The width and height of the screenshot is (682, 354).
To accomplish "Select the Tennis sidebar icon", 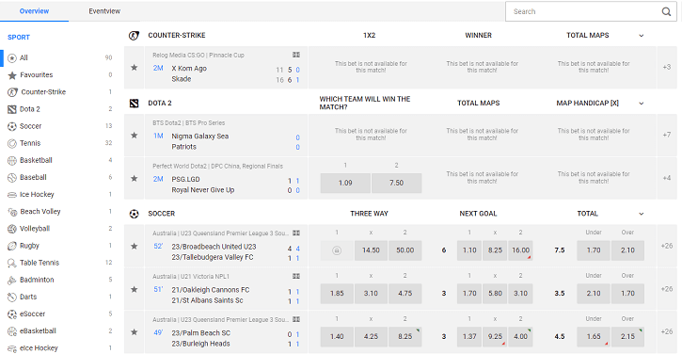I will (12, 143).
